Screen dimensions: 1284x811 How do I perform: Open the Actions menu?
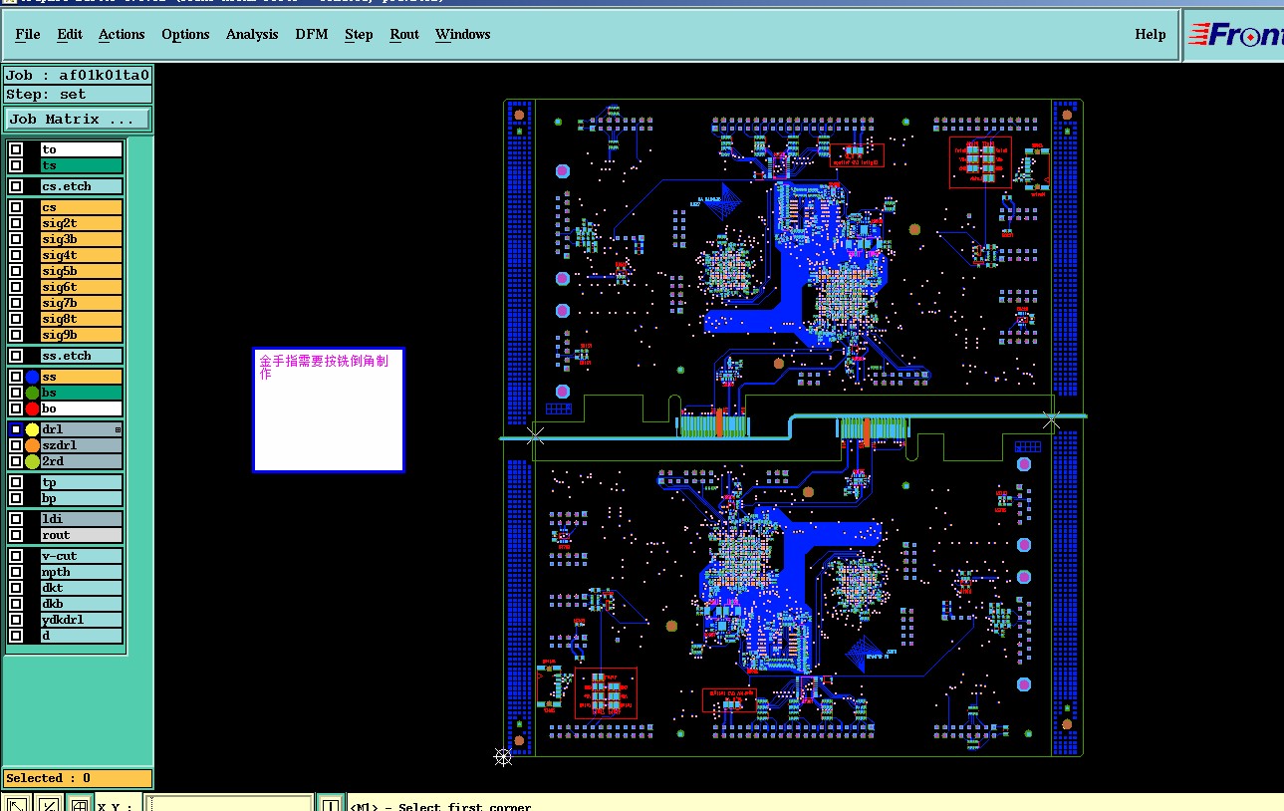coord(122,34)
